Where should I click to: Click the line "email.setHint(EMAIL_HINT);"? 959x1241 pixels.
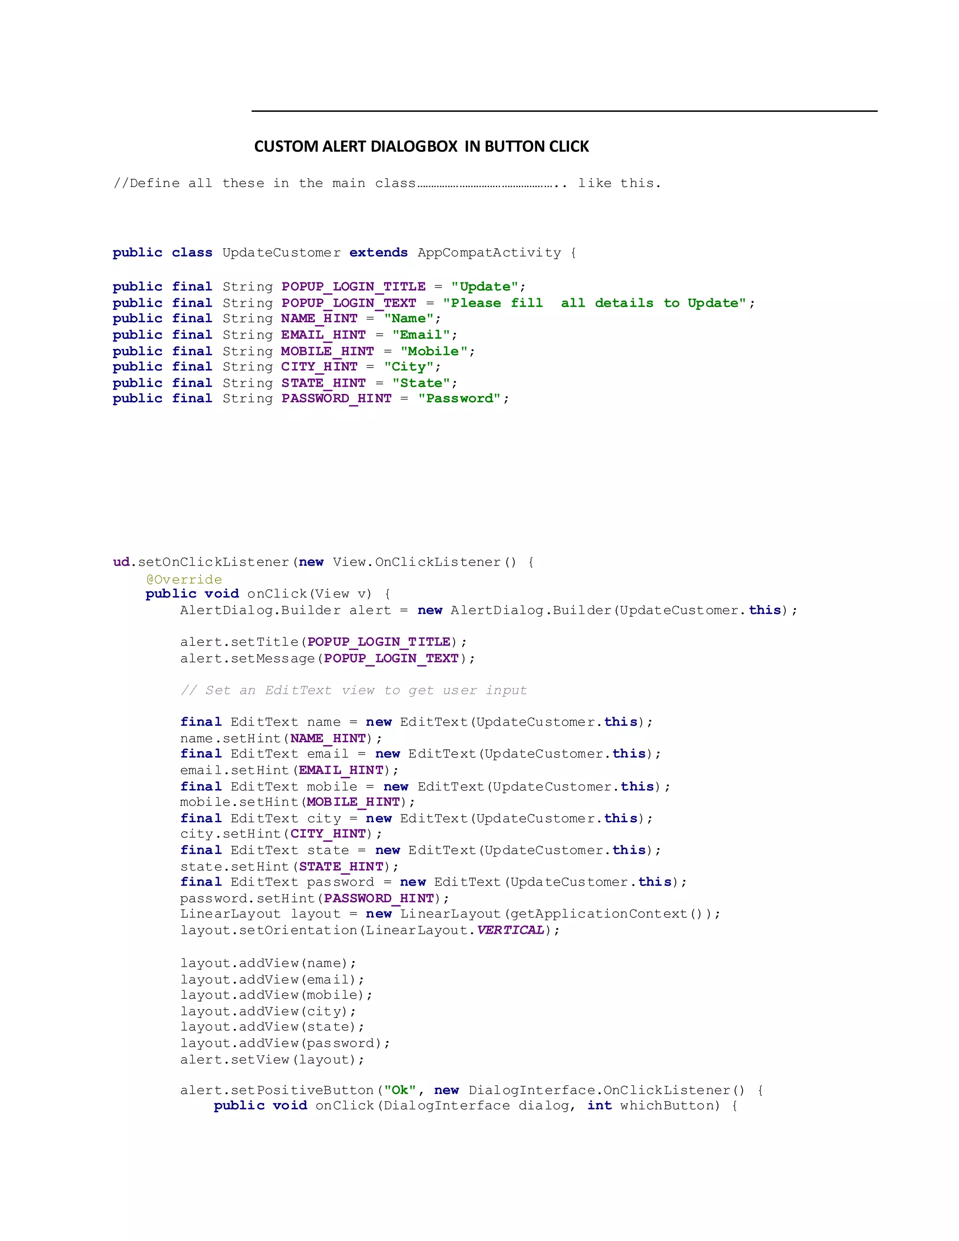click(290, 770)
